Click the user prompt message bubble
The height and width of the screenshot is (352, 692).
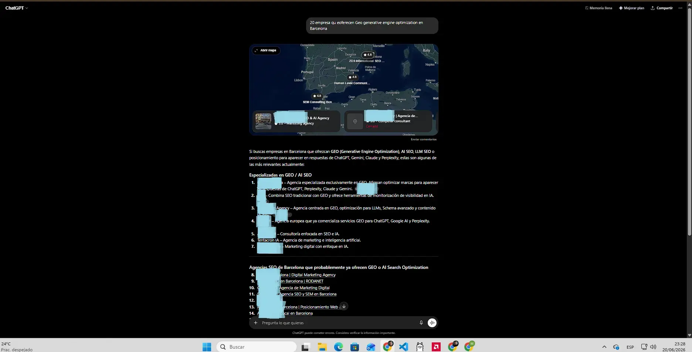[x=372, y=25]
